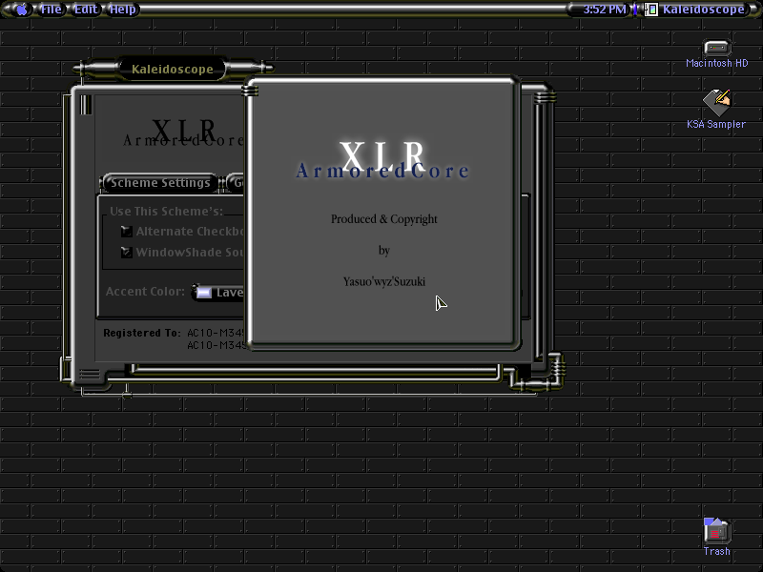Click the dark XLR logo in Kaleidoscope window
Image resolution: width=763 pixels, height=572 pixels.
pos(183,133)
